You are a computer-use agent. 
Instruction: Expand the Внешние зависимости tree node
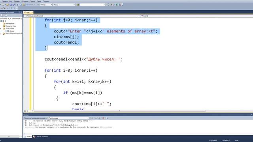tap(1, 34)
